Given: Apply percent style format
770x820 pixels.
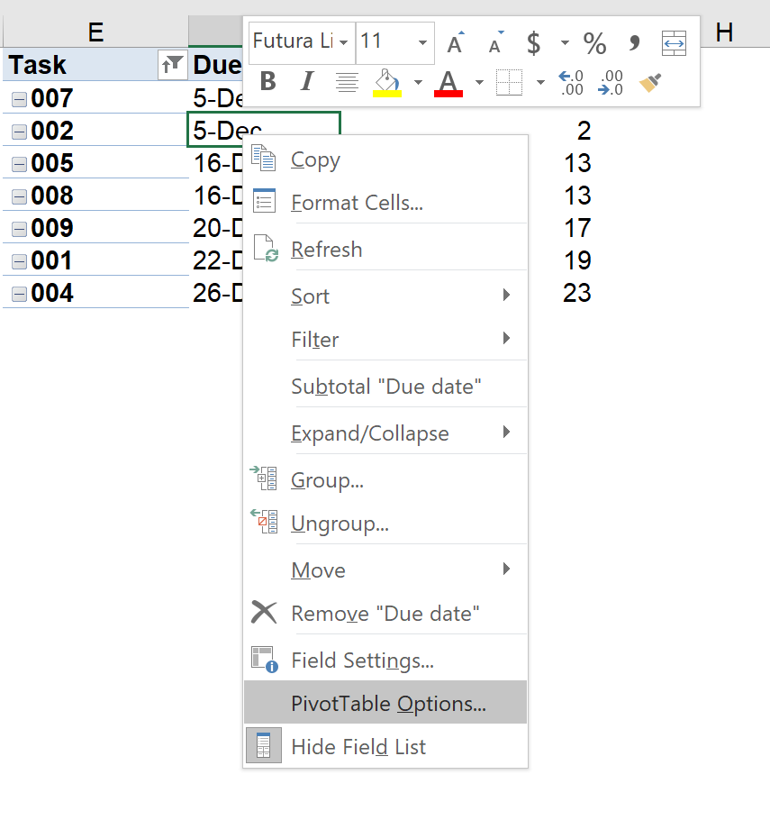Looking at the screenshot, I should (594, 42).
